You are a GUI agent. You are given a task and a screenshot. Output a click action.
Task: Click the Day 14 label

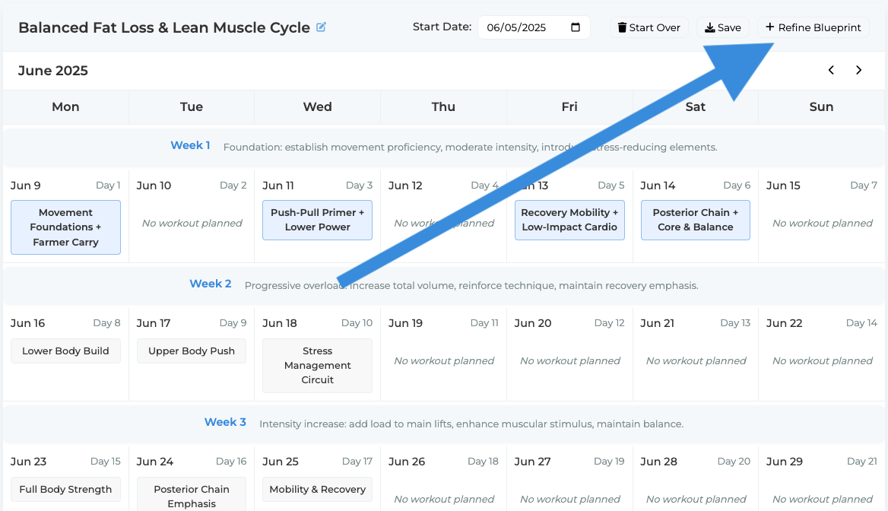pyautogui.click(x=861, y=323)
